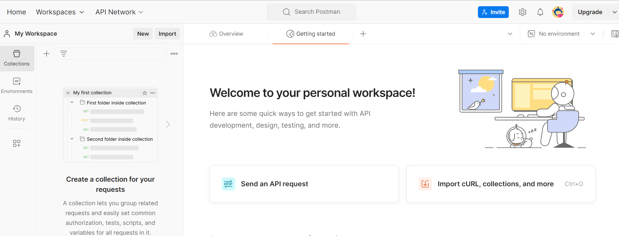This screenshot has width=619, height=236.
Task: Select the My first collection label
Action: point(92,93)
